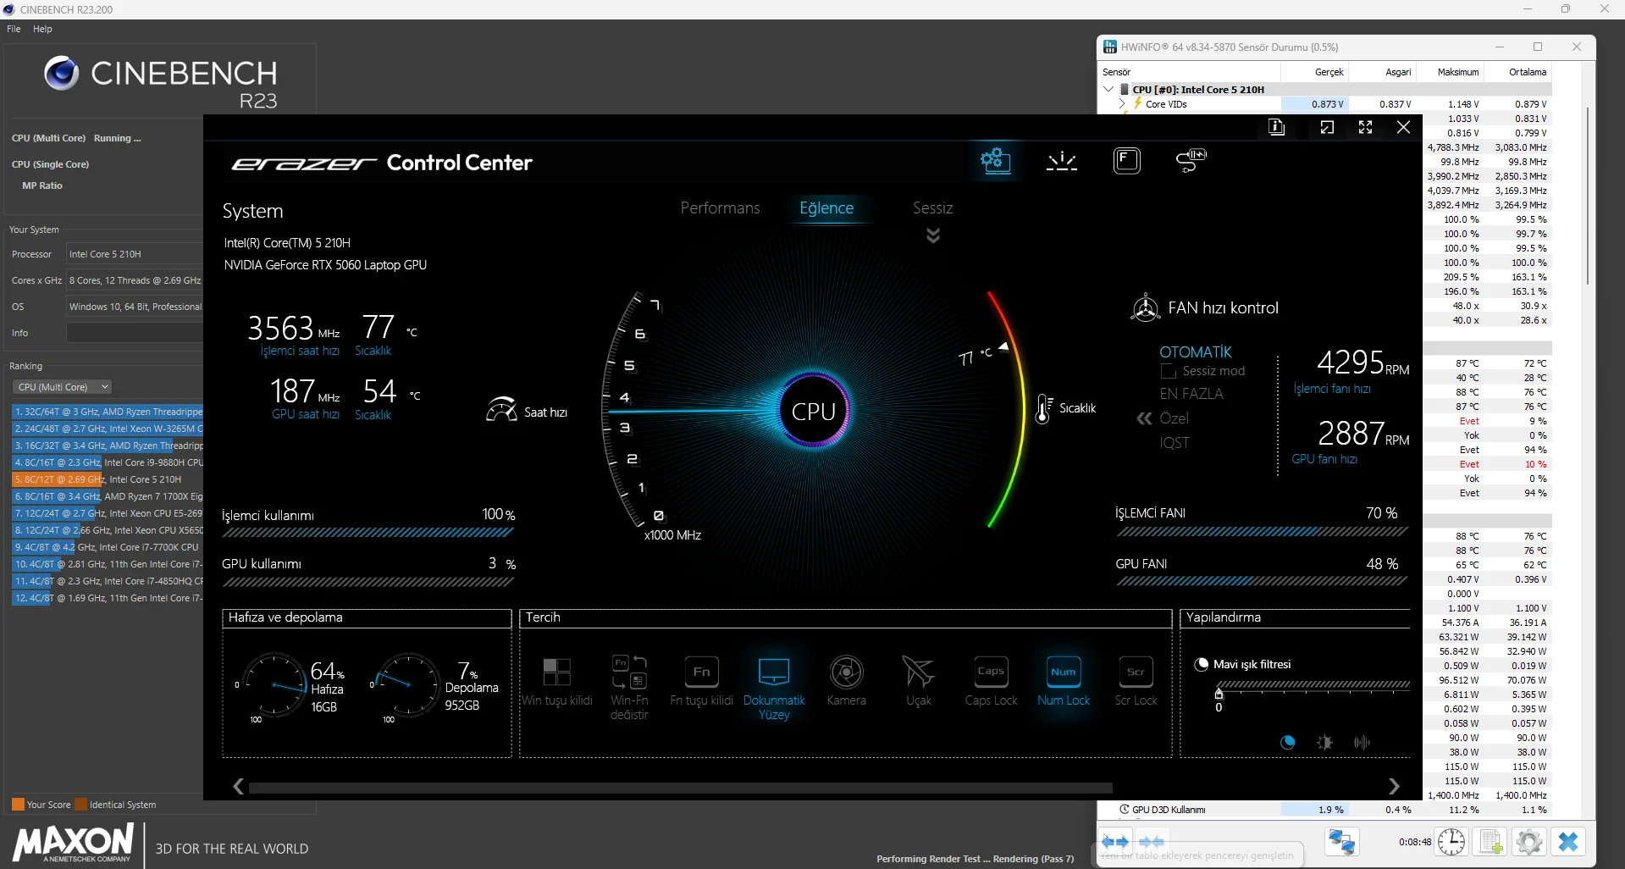
Task: Click the İŞLEMCİ FANI speed bar
Action: [x=1262, y=532]
